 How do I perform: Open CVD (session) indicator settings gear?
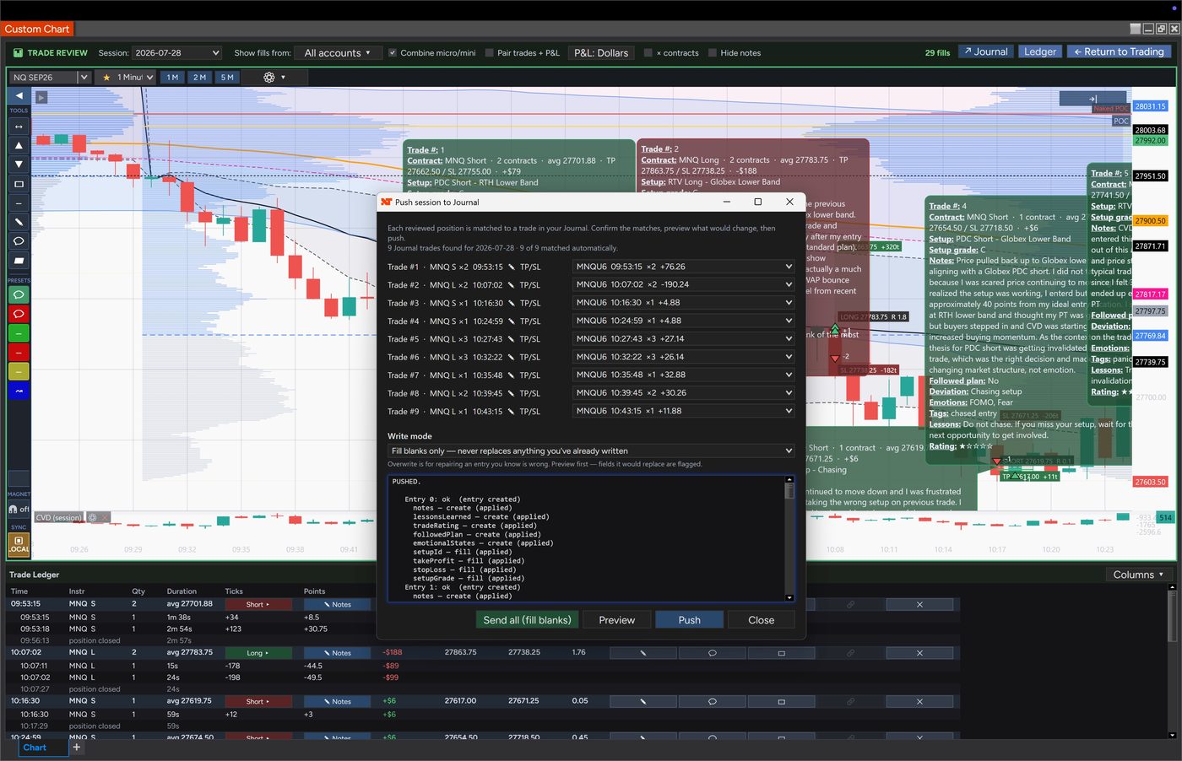[93, 517]
